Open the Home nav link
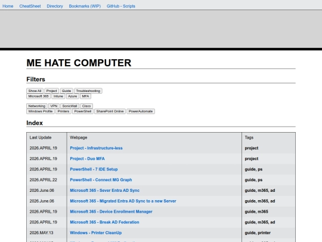This screenshot has width=322, height=242. [8, 6]
